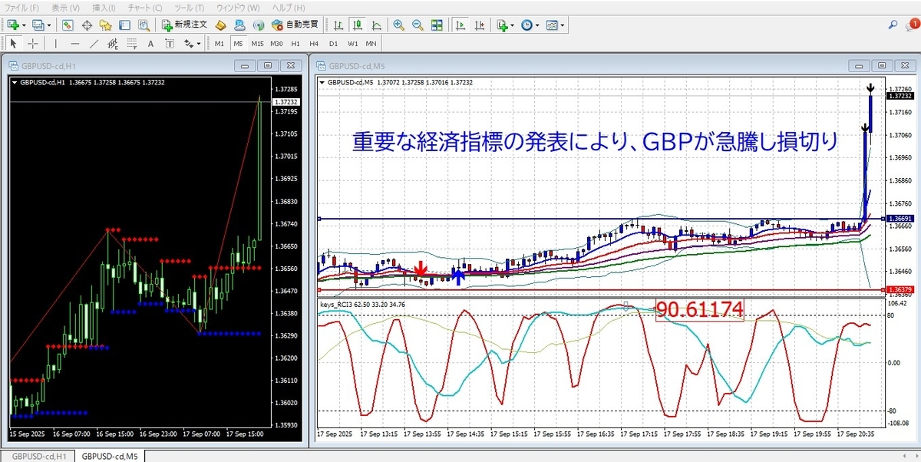The width and height of the screenshot is (921, 462).
Task: Click the 新規注文 new order button
Action: (x=185, y=25)
